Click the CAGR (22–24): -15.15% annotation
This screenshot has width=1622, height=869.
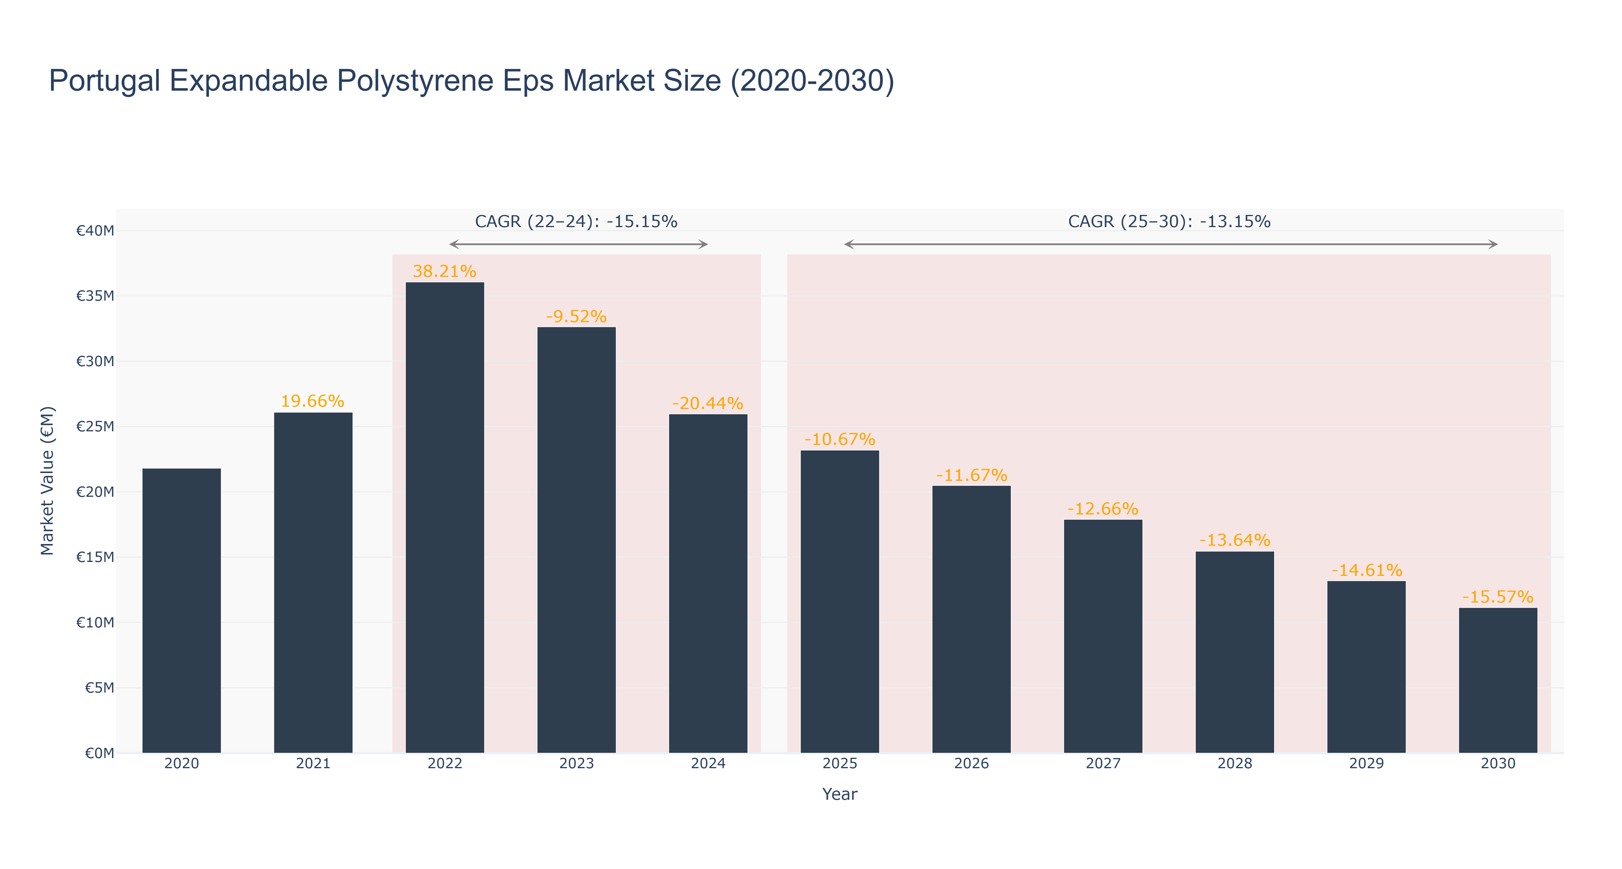(x=576, y=222)
